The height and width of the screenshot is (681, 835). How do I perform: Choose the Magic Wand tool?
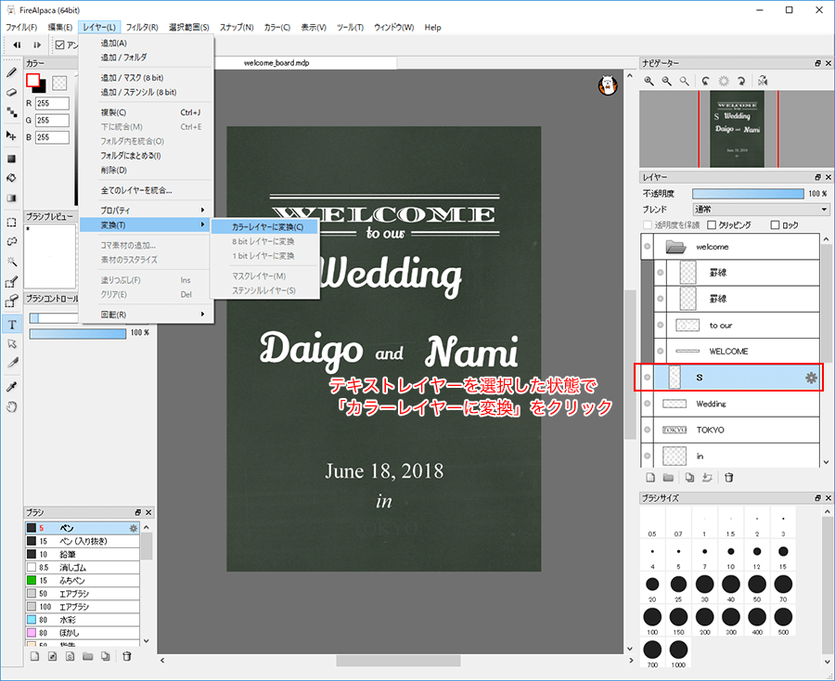[x=12, y=262]
